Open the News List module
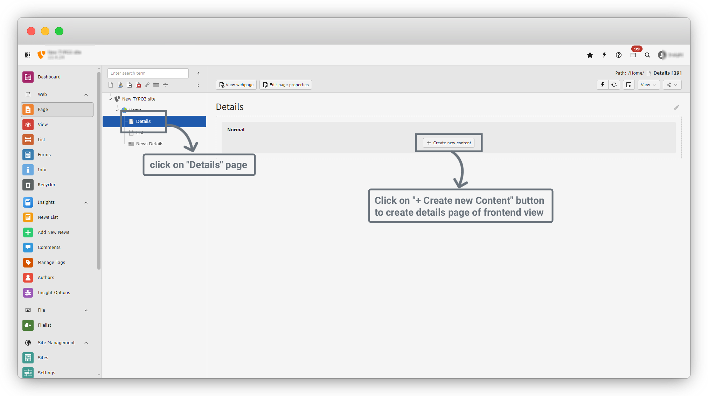This screenshot has width=708, height=396. pyautogui.click(x=48, y=217)
